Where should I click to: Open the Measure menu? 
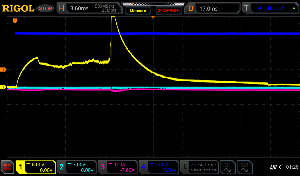138,11
